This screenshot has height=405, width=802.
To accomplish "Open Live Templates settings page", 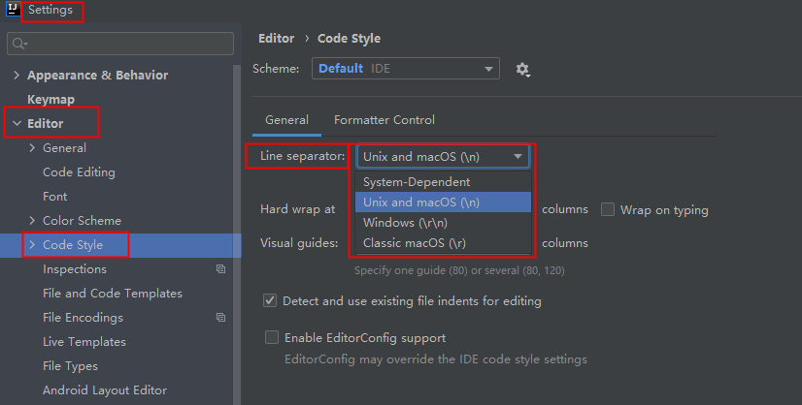I will tap(84, 342).
